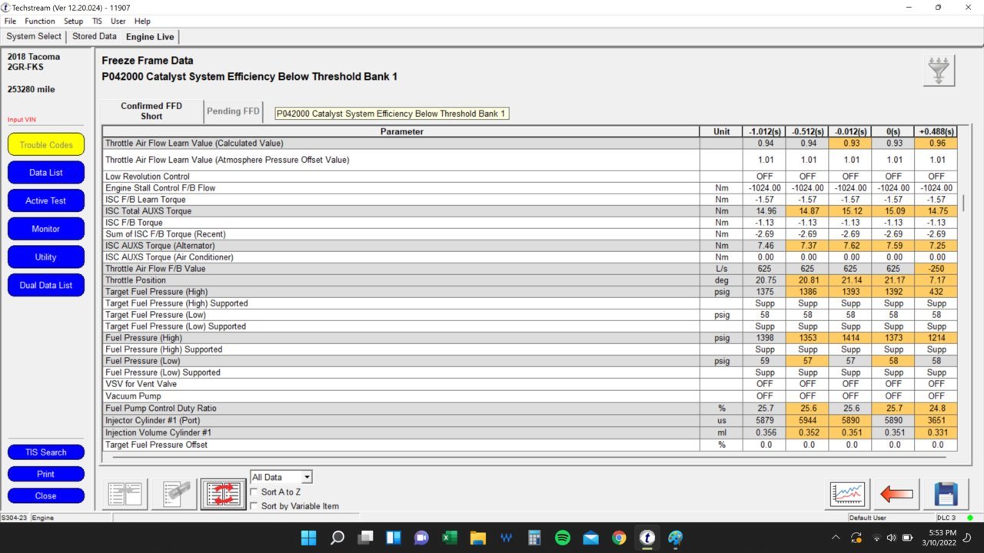Click the Input VIN link

(x=22, y=120)
